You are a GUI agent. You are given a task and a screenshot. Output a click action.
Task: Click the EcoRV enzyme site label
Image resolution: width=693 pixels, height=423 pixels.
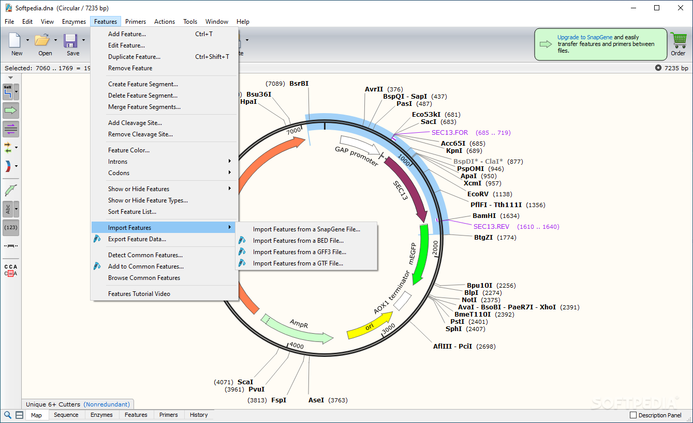click(478, 194)
